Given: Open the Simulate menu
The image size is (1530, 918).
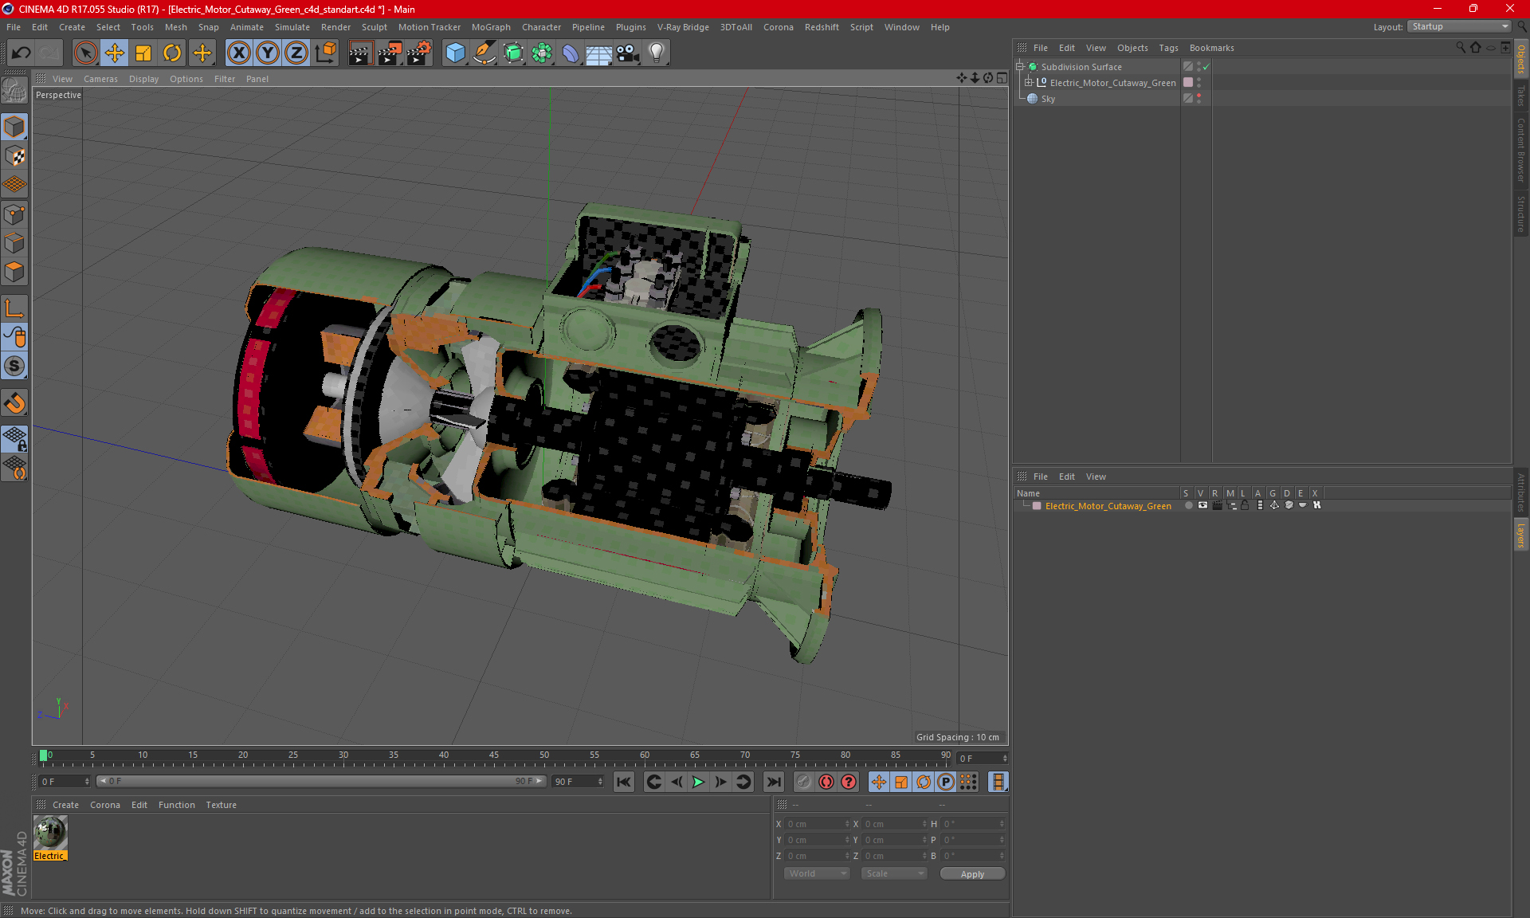Looking at the screenshot, I should click(292, 27).
